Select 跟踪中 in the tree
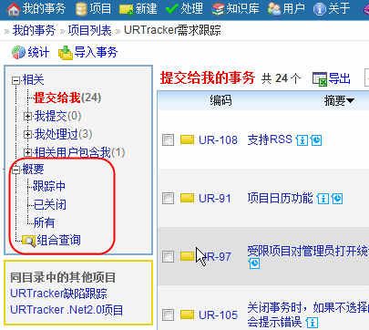 (49, 186)
